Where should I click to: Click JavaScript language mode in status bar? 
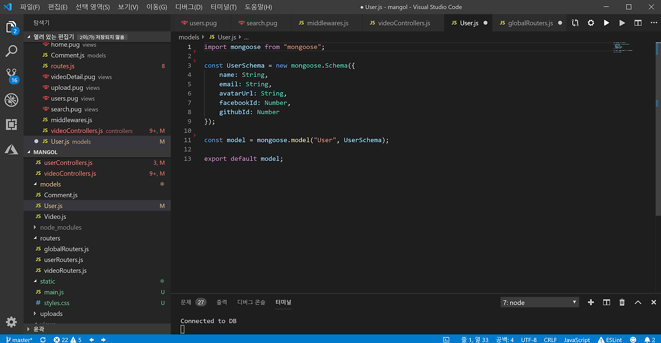pos(576,339)
